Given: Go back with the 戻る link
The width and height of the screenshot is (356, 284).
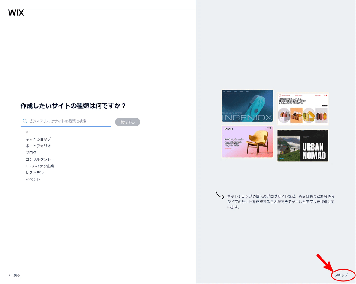Looking at the screenshot, I should click(x=15, y=275).
